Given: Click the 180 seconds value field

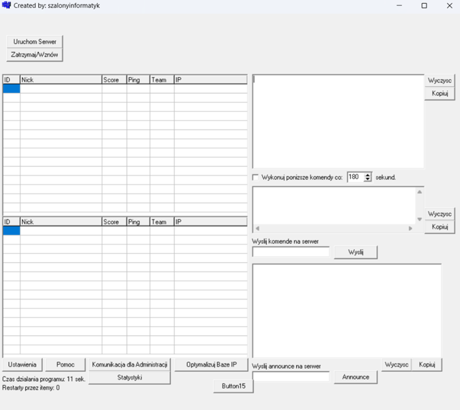Looking at the screenshot, I should [x=356, y=177].
